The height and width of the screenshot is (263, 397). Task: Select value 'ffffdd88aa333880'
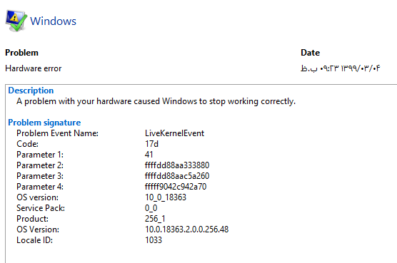(177, 165)
